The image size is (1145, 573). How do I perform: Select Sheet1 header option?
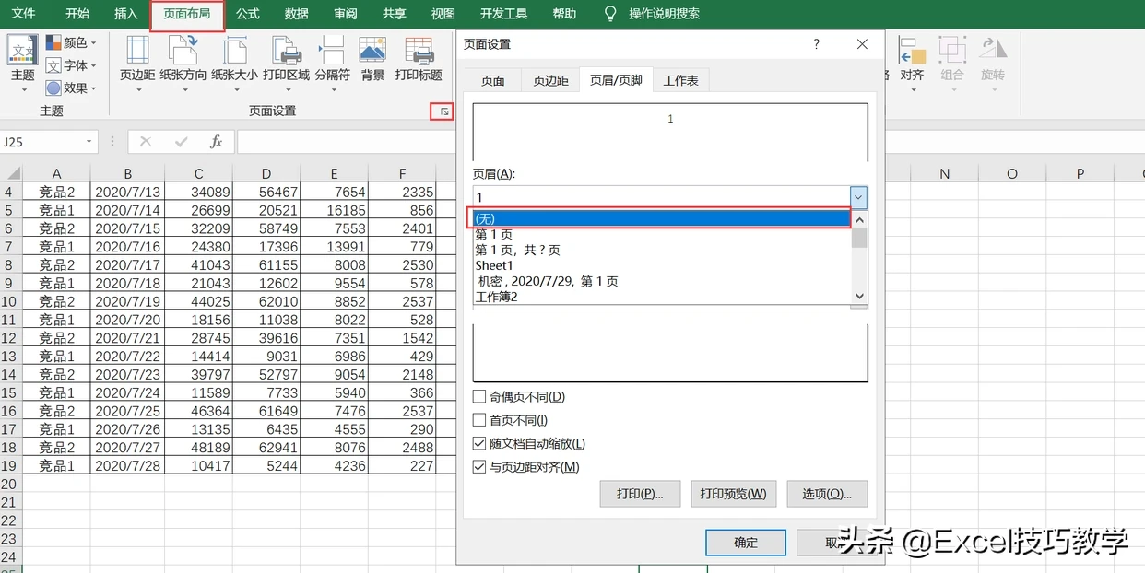[x=661, y=265]
